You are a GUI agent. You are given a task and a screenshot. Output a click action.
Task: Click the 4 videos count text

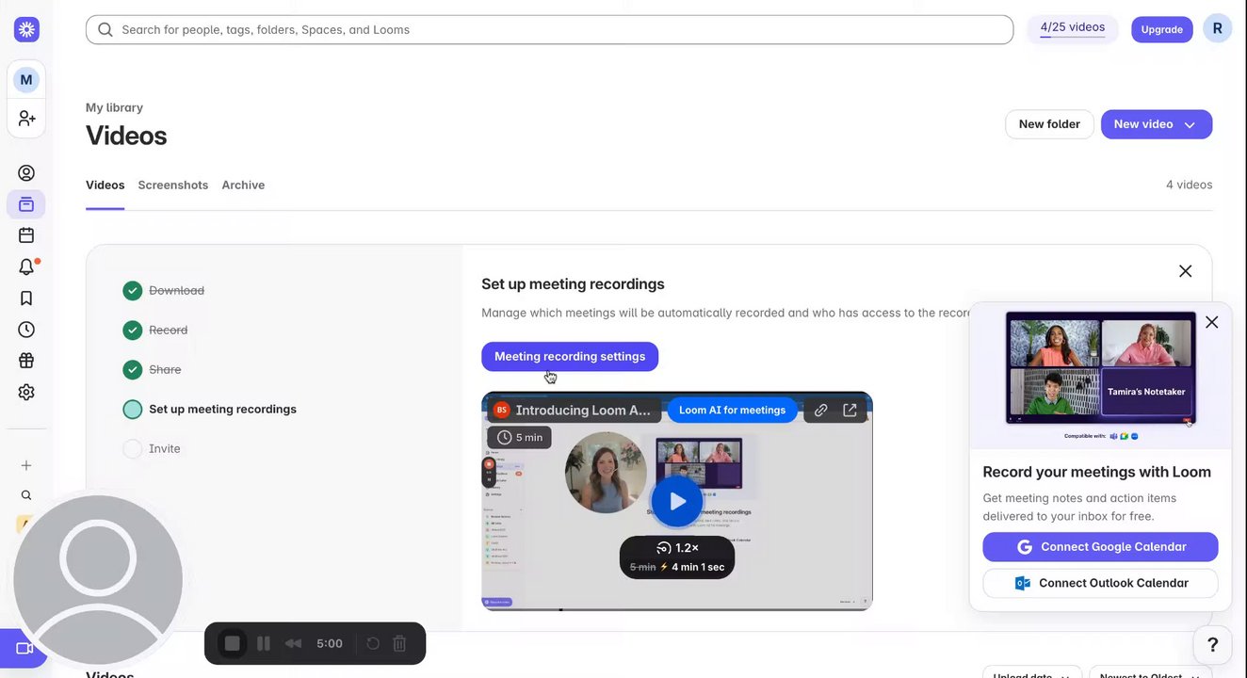click(x=1189, y=185)
